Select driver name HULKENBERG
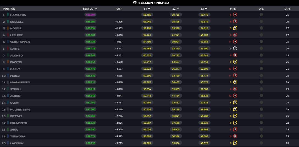 [20, 109]
